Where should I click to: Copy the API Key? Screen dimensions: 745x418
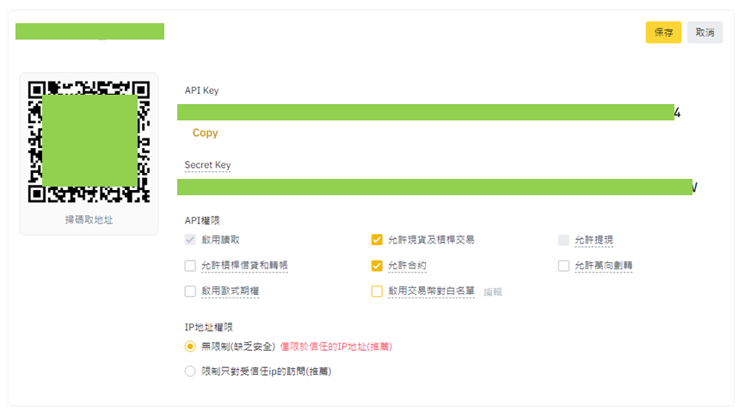coord(206,133)
